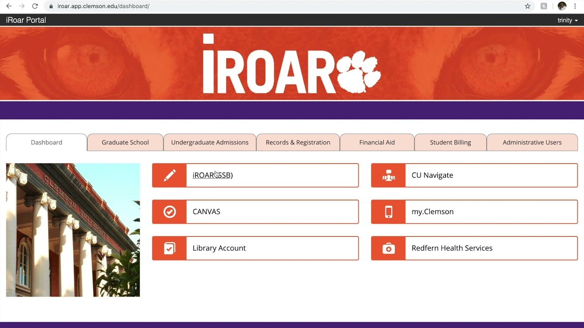
Task: Click the browser forward arrow
Action: point(22,6)
